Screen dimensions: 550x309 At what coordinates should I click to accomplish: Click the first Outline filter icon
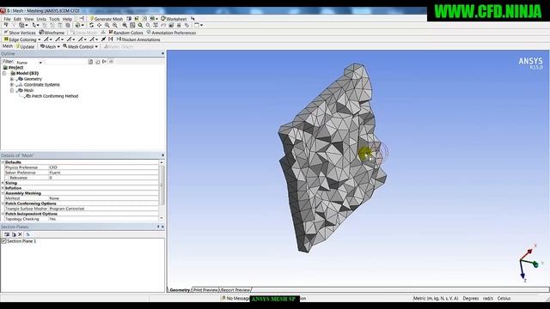[90, 62]
